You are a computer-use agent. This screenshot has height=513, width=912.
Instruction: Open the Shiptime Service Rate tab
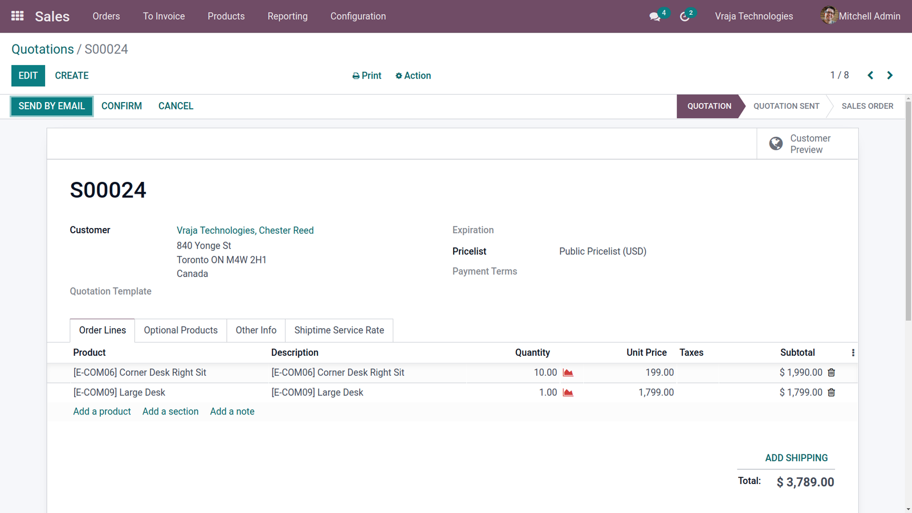pos(339,330)
